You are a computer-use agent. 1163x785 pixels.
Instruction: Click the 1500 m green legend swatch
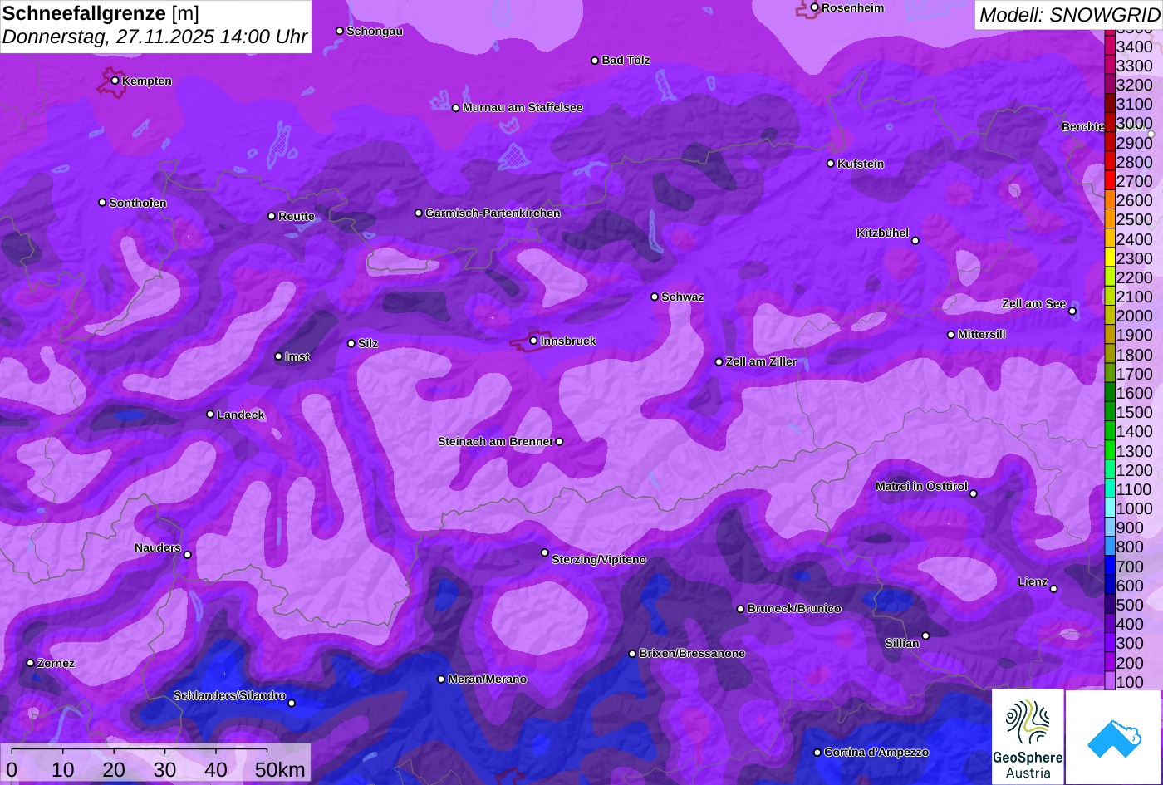pyautogui.click(x=1109, y=411)
